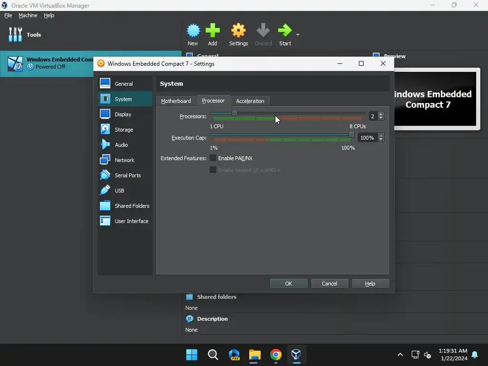This screenshot has height=366, width=488.
Task: Open the User Interface settings category
Action: click(125, 221)
